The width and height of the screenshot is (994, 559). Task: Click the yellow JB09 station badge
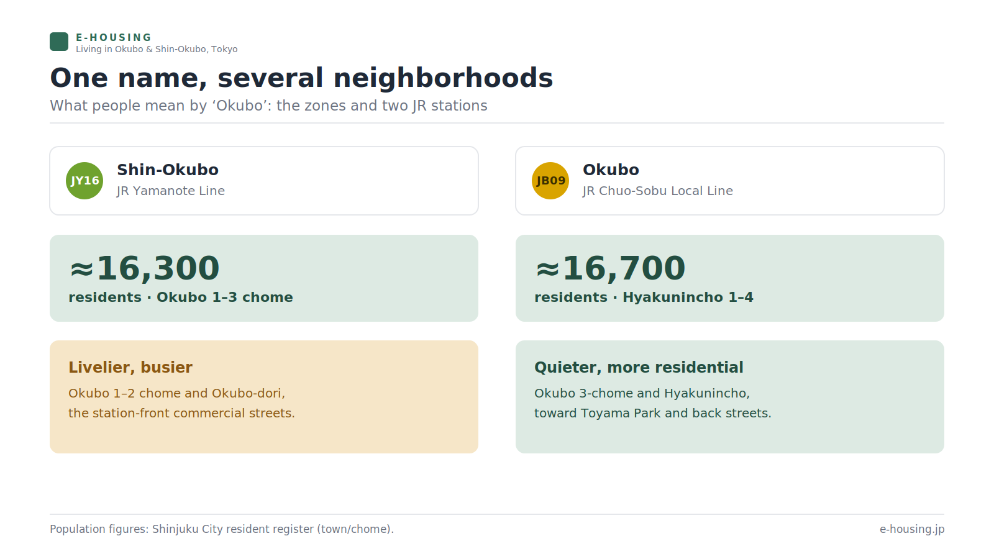click(x=550, y=181)
